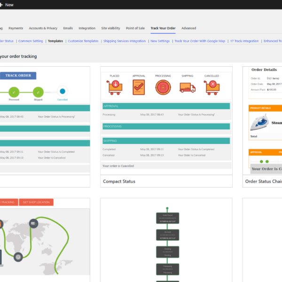
Task: Open the Common Setting section link
Action: [31, 41]
